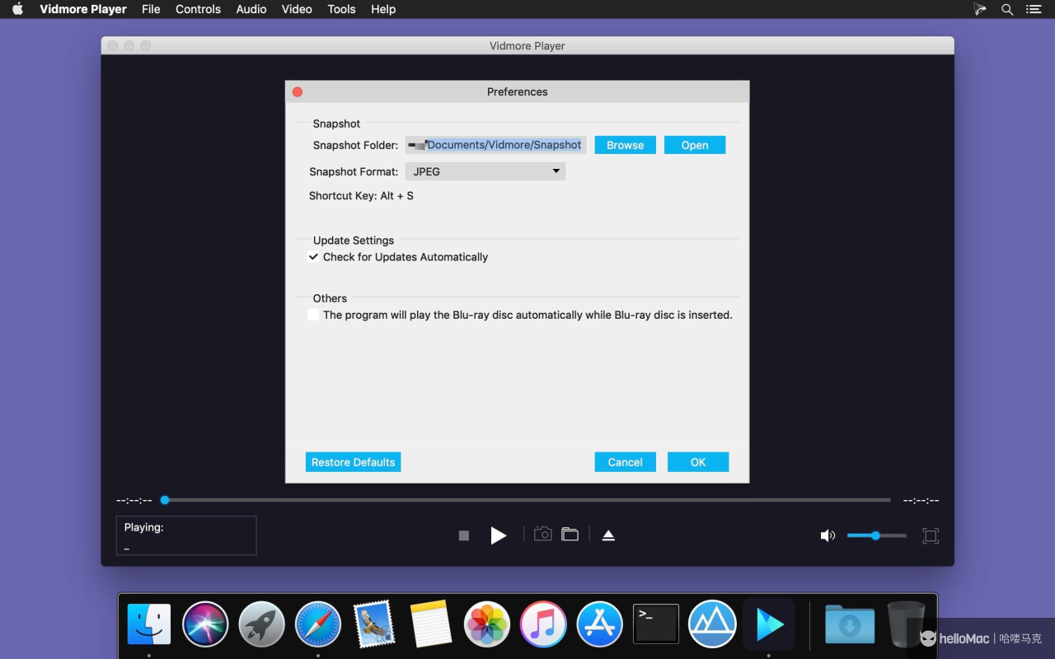Open the mountain-peaks app icon in Dock
The width and height of the screenshot is (1055, 659).
pos(712,624)
